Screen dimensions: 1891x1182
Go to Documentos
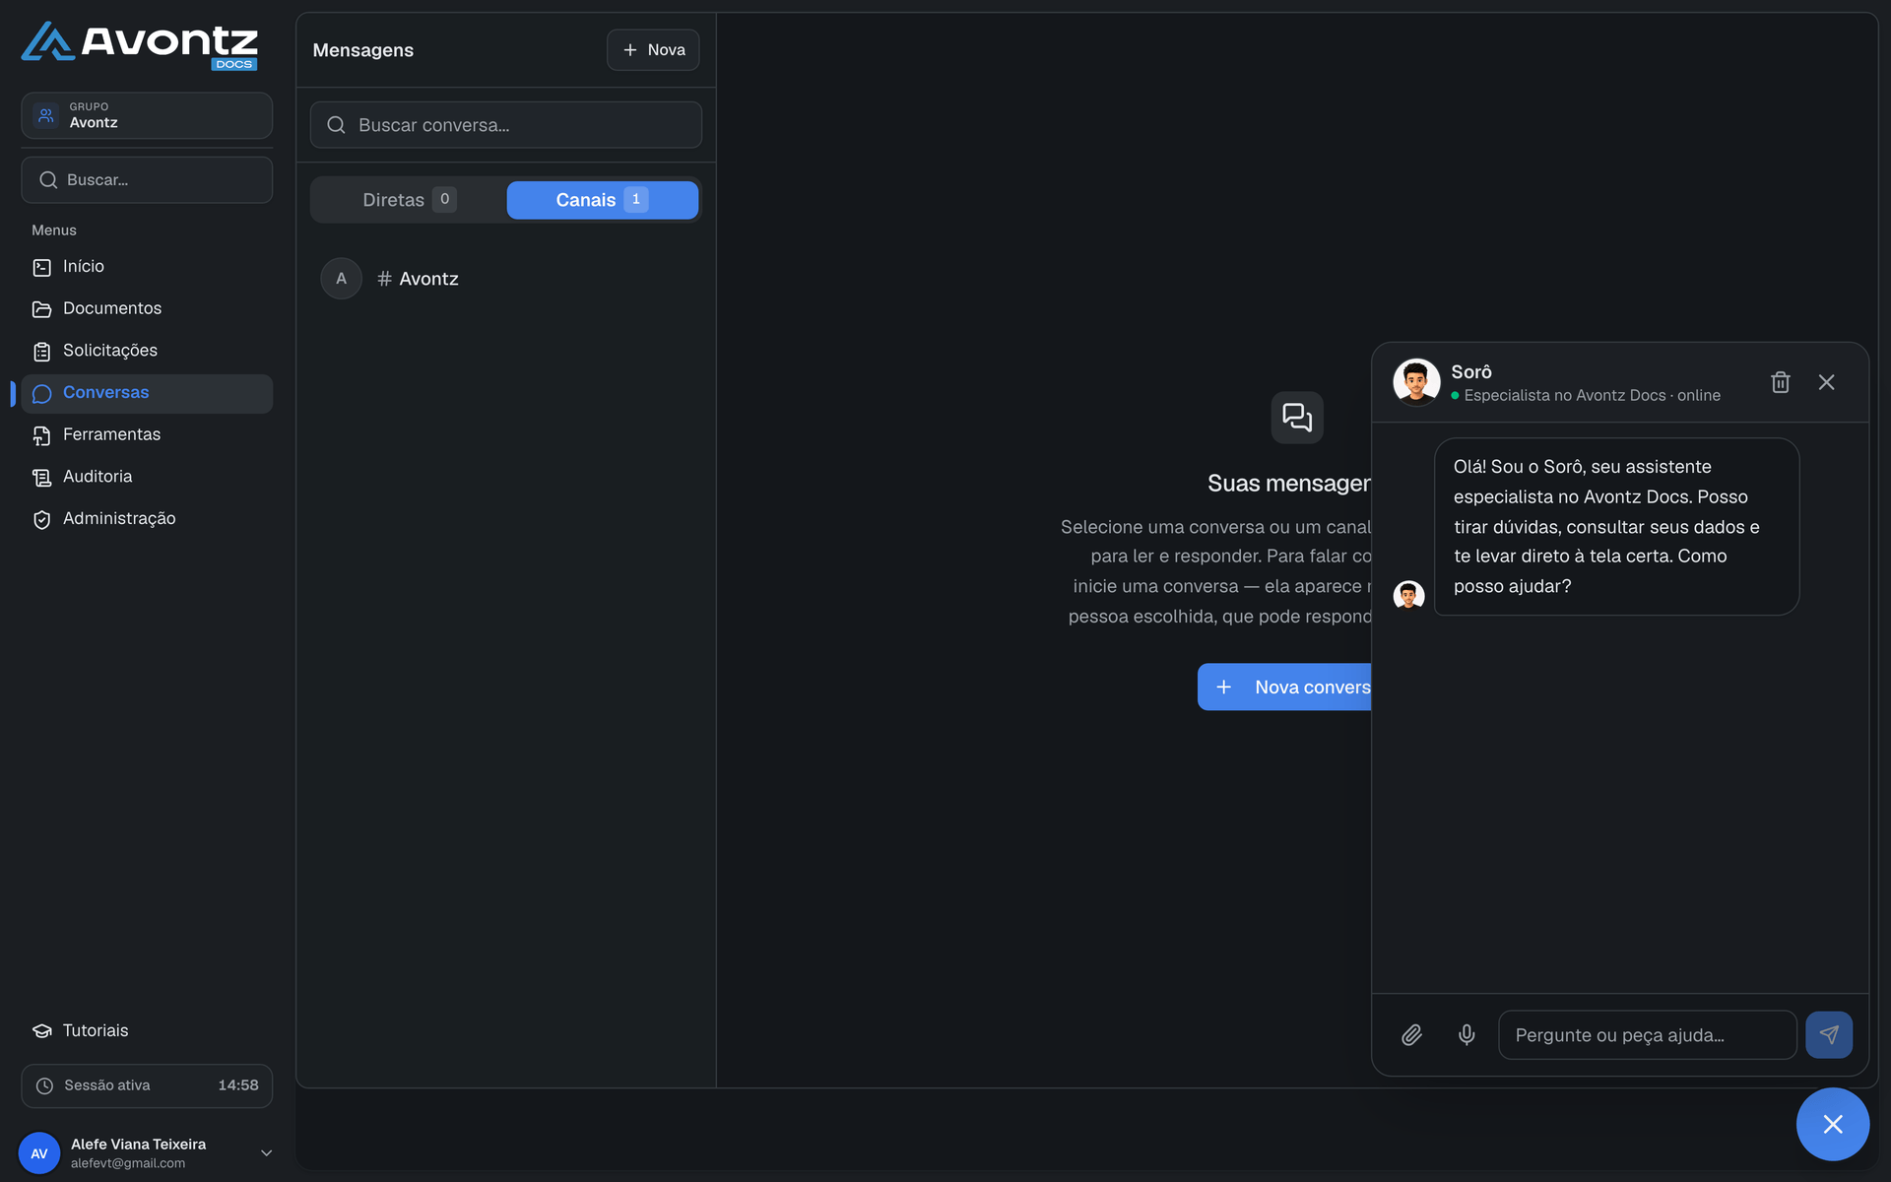(147, 308)
